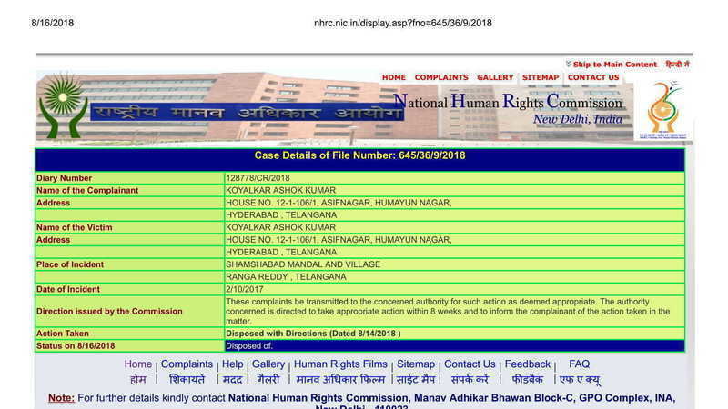Screen dimensions: 728x409
Task: Switch the site language via हिन्दी में link
Action: click(677, 65)
